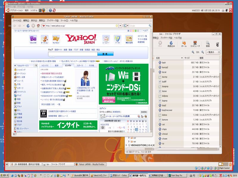Click the Firefox launcher in Ubuntu panel
The image size is (238, 178).
[43, 10]
